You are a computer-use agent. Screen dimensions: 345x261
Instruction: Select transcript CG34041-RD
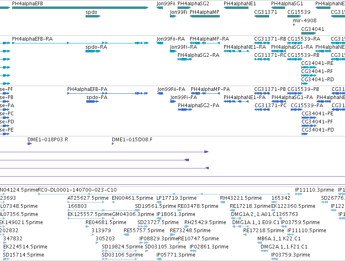[304, 84]
